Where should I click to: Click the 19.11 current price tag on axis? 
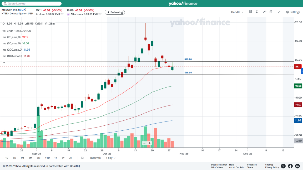[297, 67]
